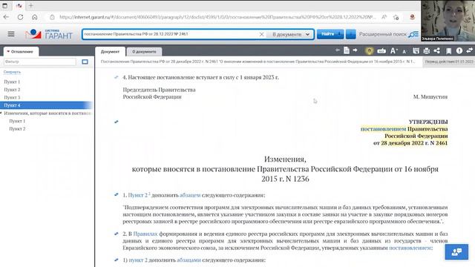Click the small blue button next to Найти

click(350, 34)
